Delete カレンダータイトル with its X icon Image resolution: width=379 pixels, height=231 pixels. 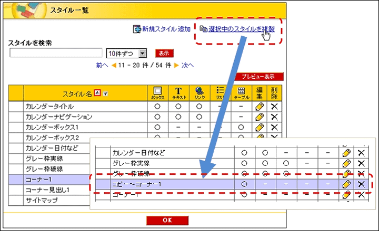click(274, 107)
